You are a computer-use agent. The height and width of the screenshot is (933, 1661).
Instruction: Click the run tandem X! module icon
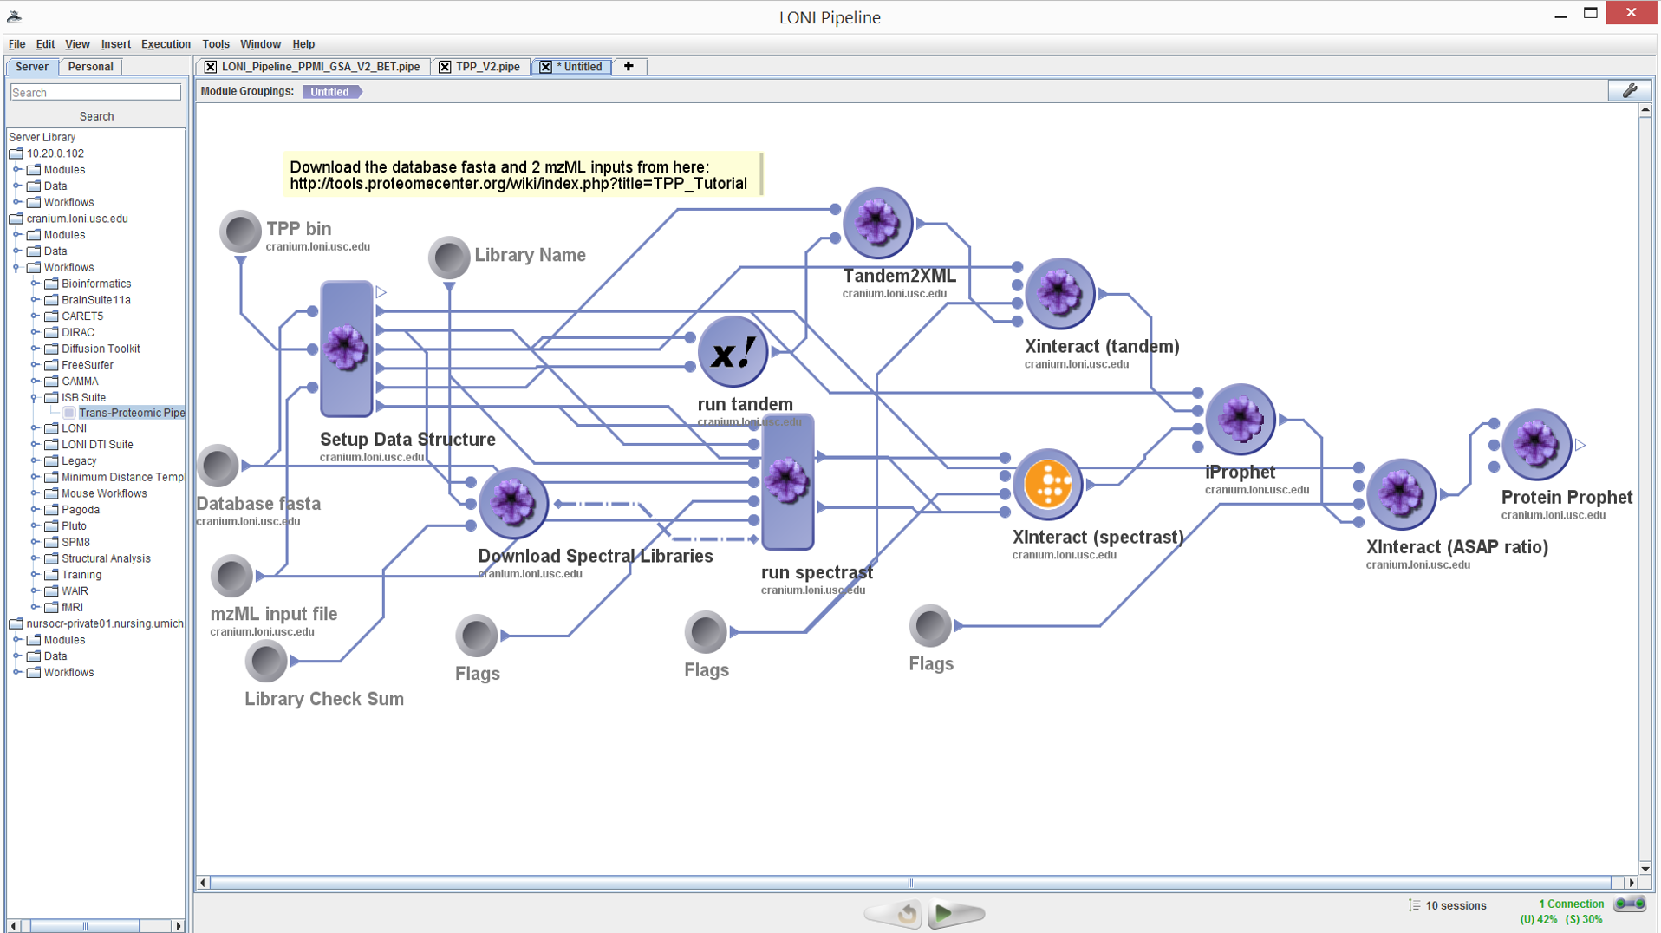[x=733, y=352]
